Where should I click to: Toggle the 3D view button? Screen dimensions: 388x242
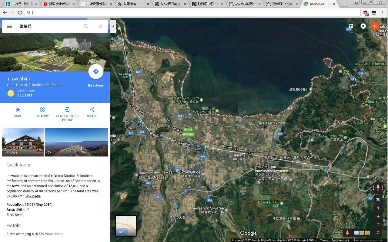click(x=378, y=199)
